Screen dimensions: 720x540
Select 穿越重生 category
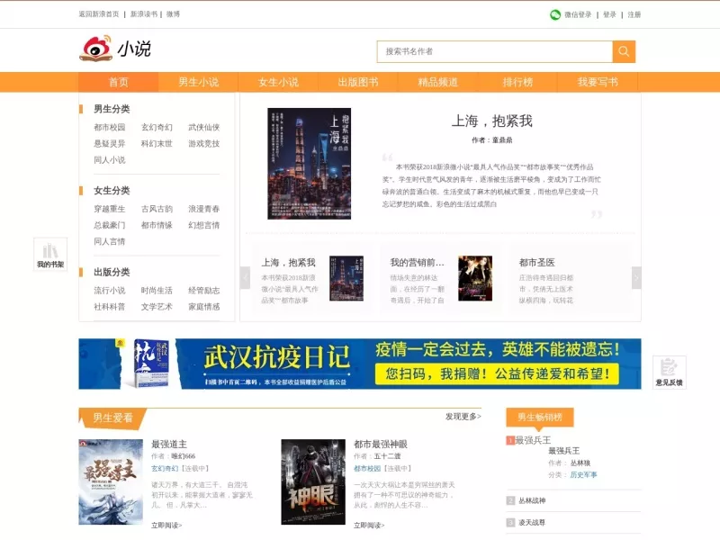[x=109, y=209]
